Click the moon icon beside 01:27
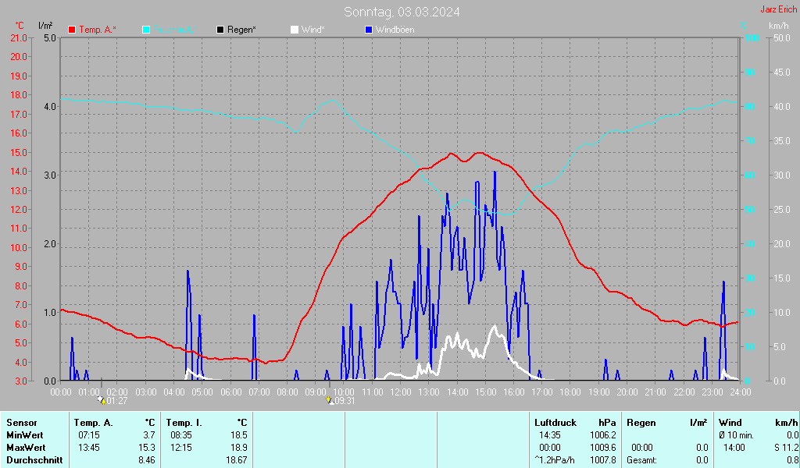Screen dimensions: 800x468 (102, 401)
